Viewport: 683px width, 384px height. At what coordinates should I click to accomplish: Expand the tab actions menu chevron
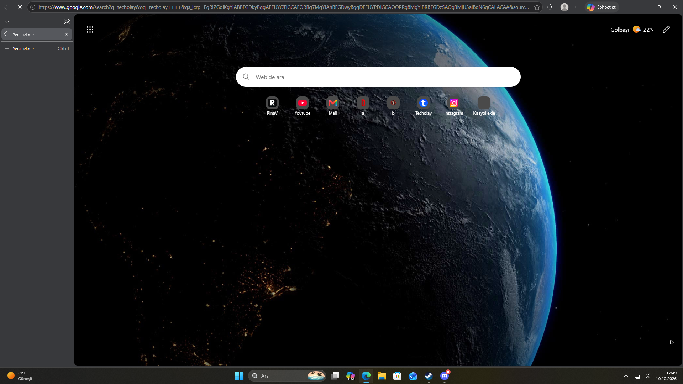7,21
